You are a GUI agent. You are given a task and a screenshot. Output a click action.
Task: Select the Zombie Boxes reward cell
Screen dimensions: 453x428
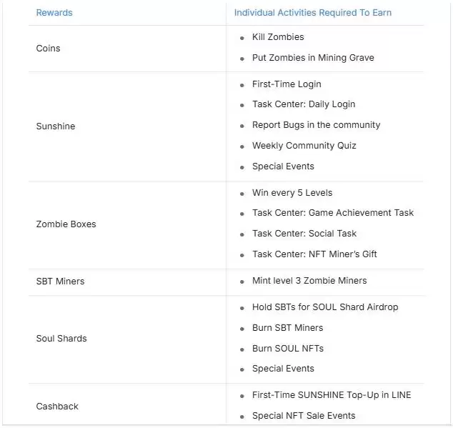coord(66,224)
